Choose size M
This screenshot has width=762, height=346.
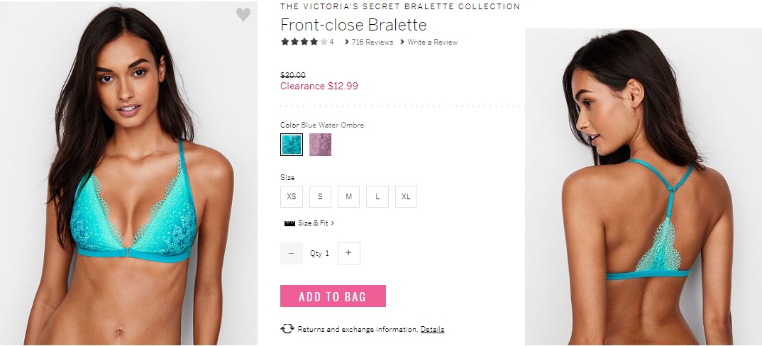pos(348,196)
